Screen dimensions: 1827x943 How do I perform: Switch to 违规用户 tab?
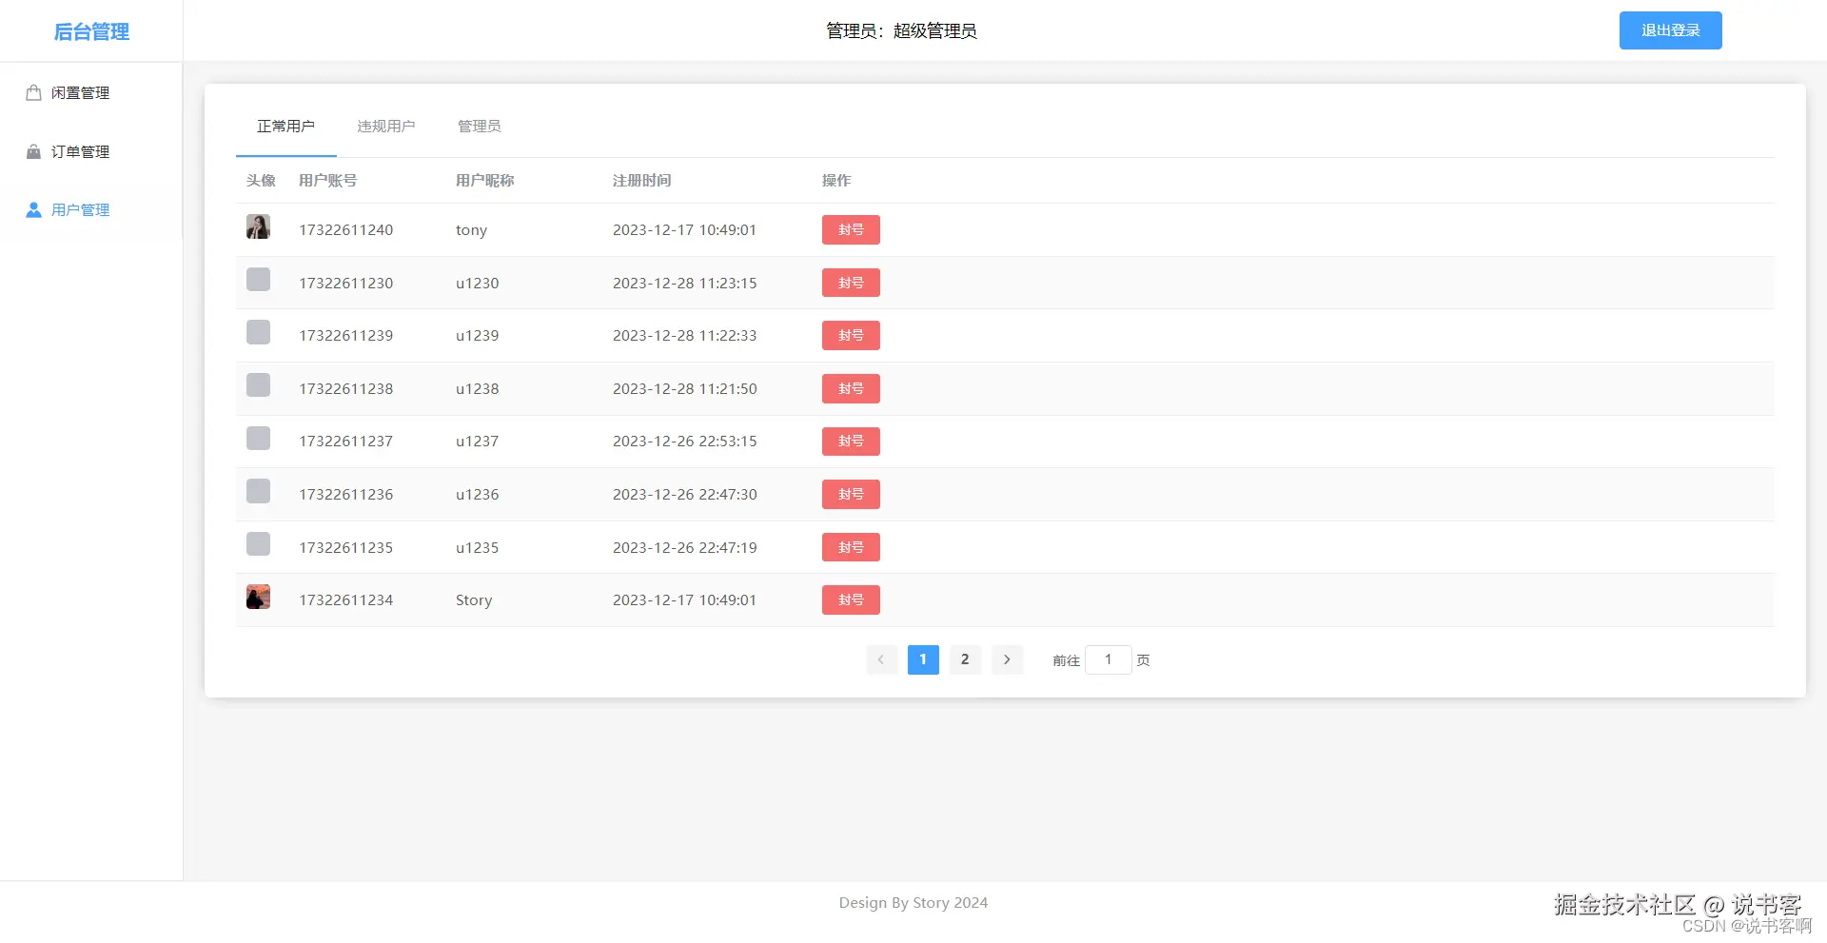pos(386,127)
